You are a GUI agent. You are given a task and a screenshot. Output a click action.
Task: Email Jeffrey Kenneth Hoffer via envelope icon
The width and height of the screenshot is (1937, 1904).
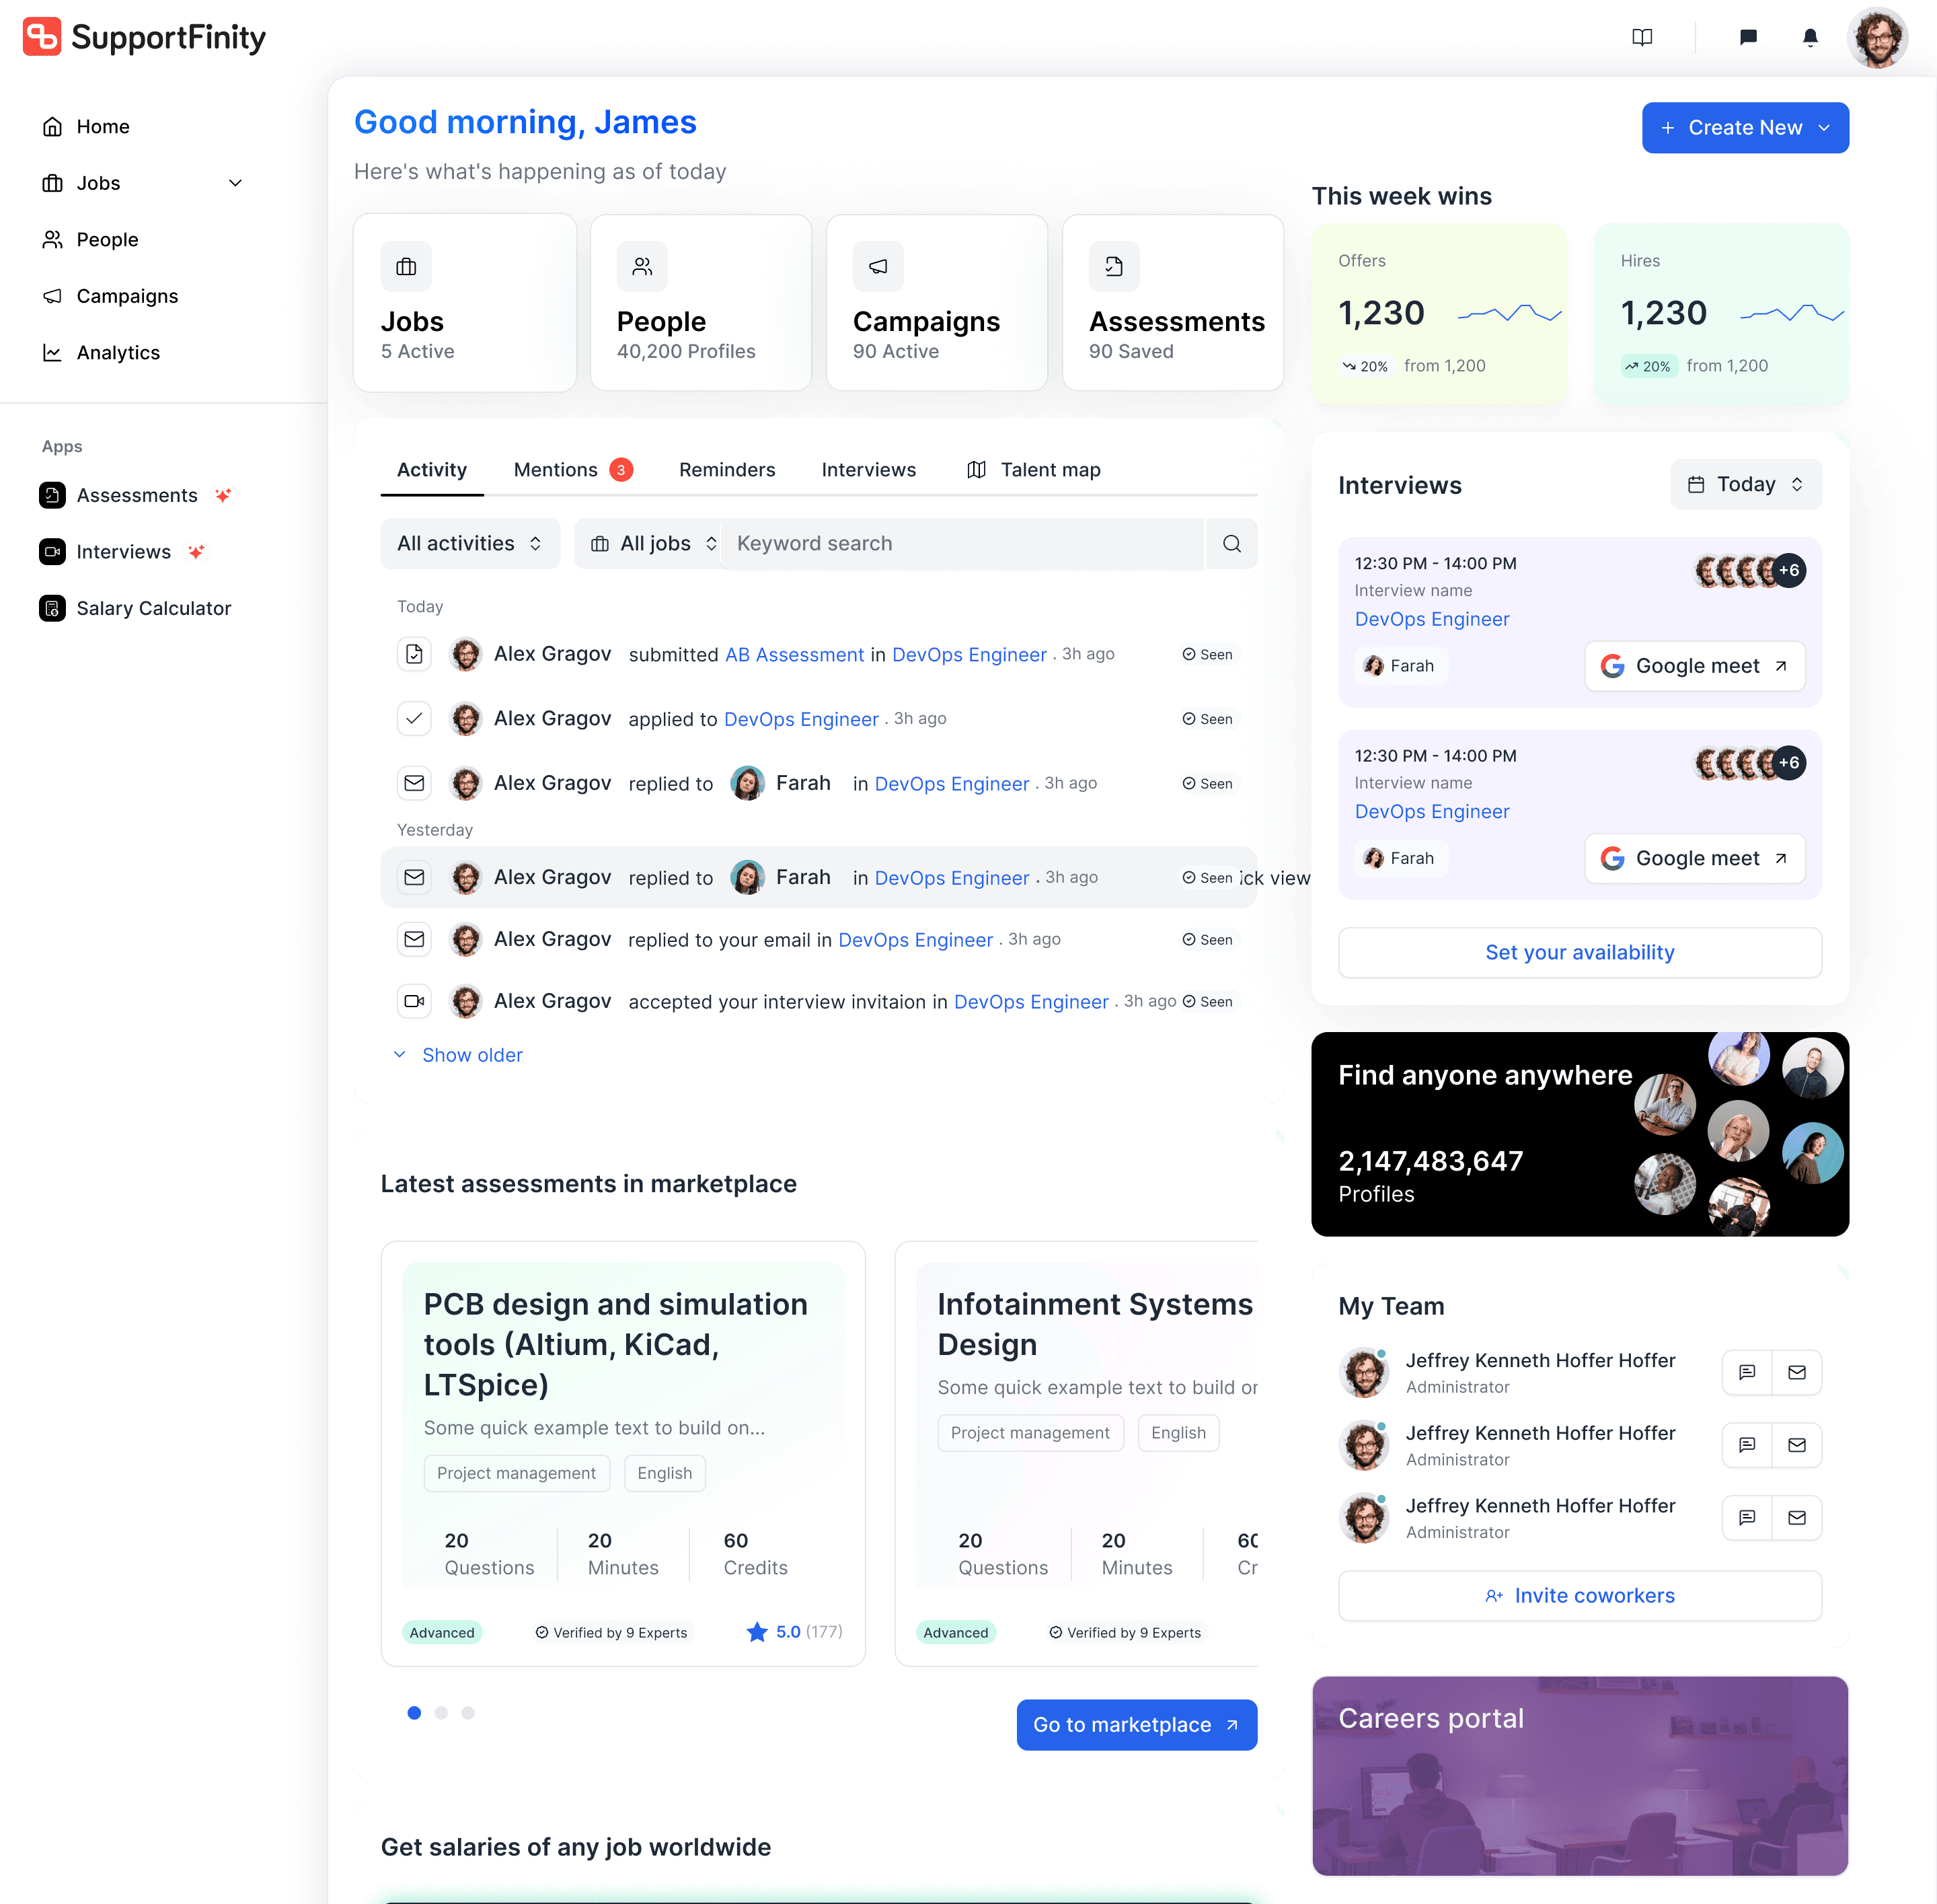[x=1797, y=1372]
